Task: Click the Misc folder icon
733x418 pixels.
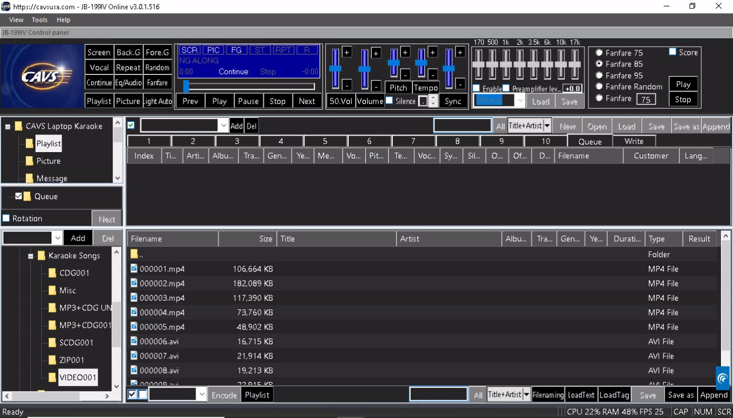Action: click(52, 290)
